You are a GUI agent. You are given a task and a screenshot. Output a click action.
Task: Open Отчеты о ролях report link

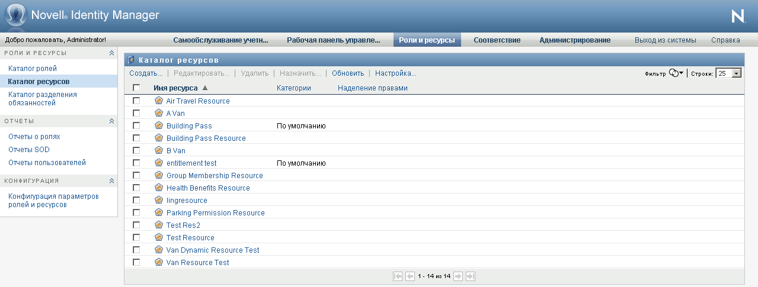pos(34,137)
